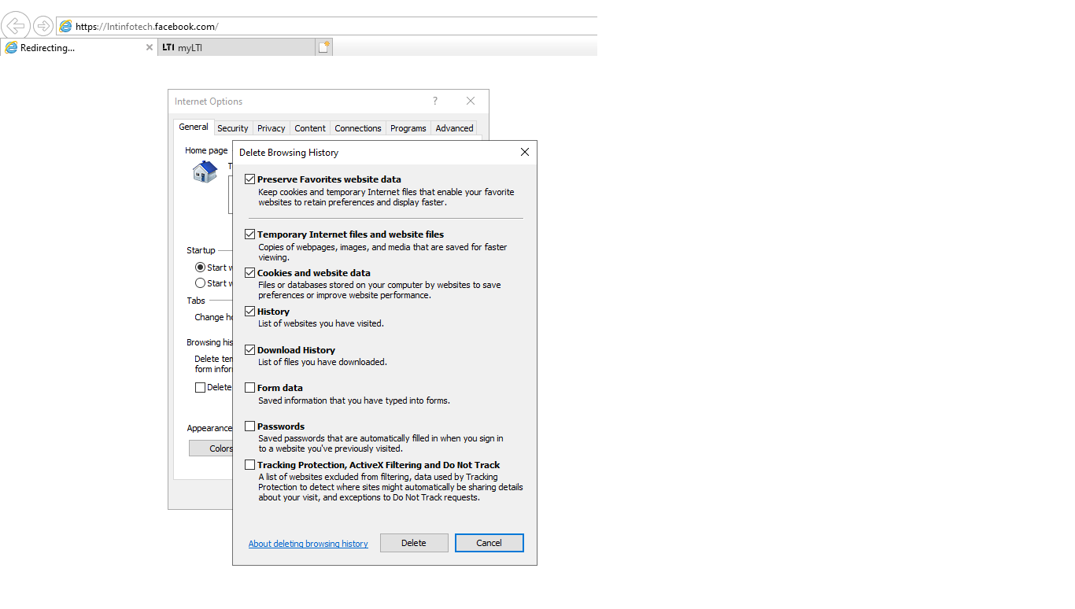Click the Internet Options help question mark

pos(434,101)
